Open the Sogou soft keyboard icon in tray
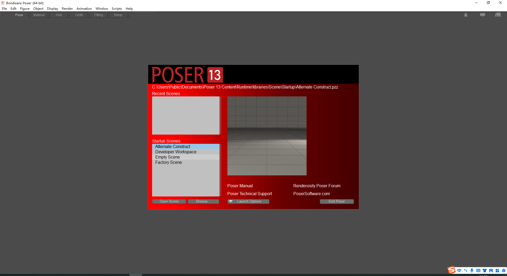Viewport: 507px width, 276px height. pos(478,270)
